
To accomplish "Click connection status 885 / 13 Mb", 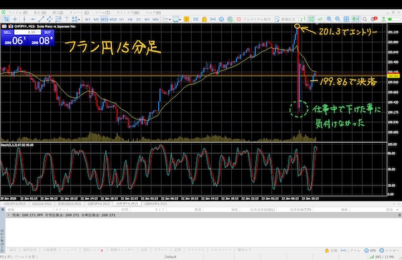I will click(382, 257).
